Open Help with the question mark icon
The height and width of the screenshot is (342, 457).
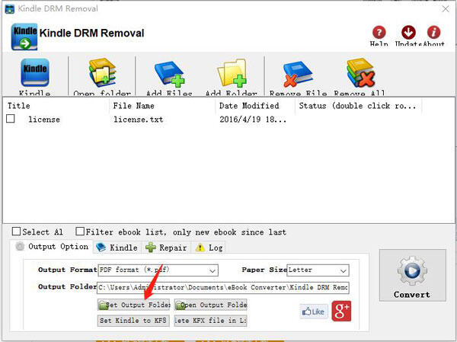379,33
